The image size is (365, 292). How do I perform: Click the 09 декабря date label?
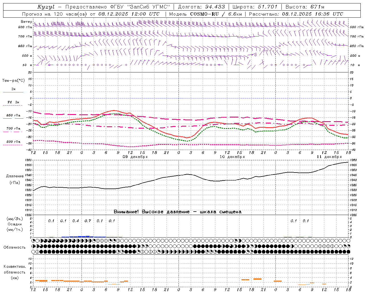135,157
